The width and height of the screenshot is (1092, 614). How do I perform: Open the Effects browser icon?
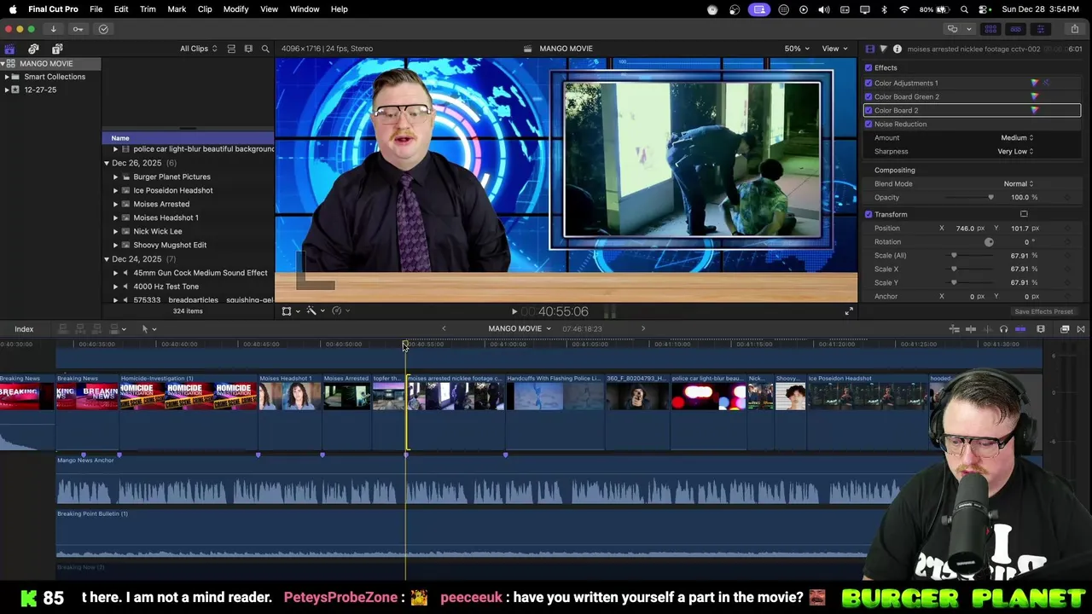click(1065, 329)
